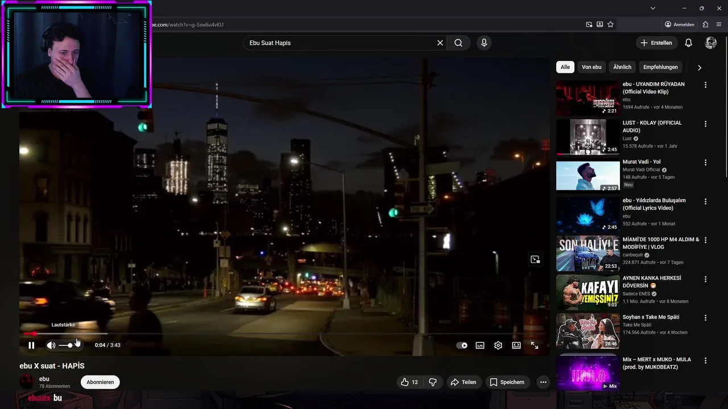728x409 pixels.
Task: Open Soyhan x Take Me Späti title
Action: coord(651,317)
